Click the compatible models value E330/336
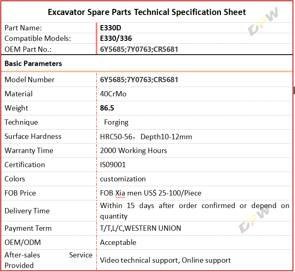Image resolution: width=295 pixels, height=272 pixels. [x=116, y=38]
